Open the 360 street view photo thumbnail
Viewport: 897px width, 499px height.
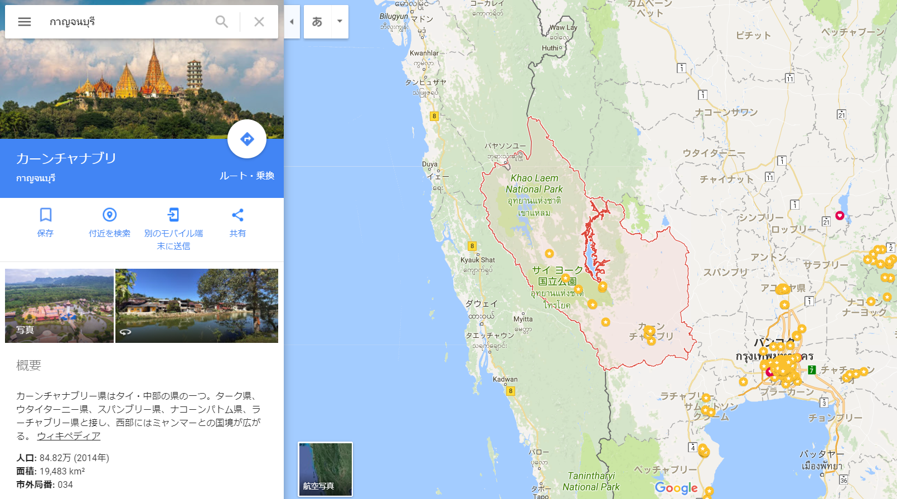[197, 306]
